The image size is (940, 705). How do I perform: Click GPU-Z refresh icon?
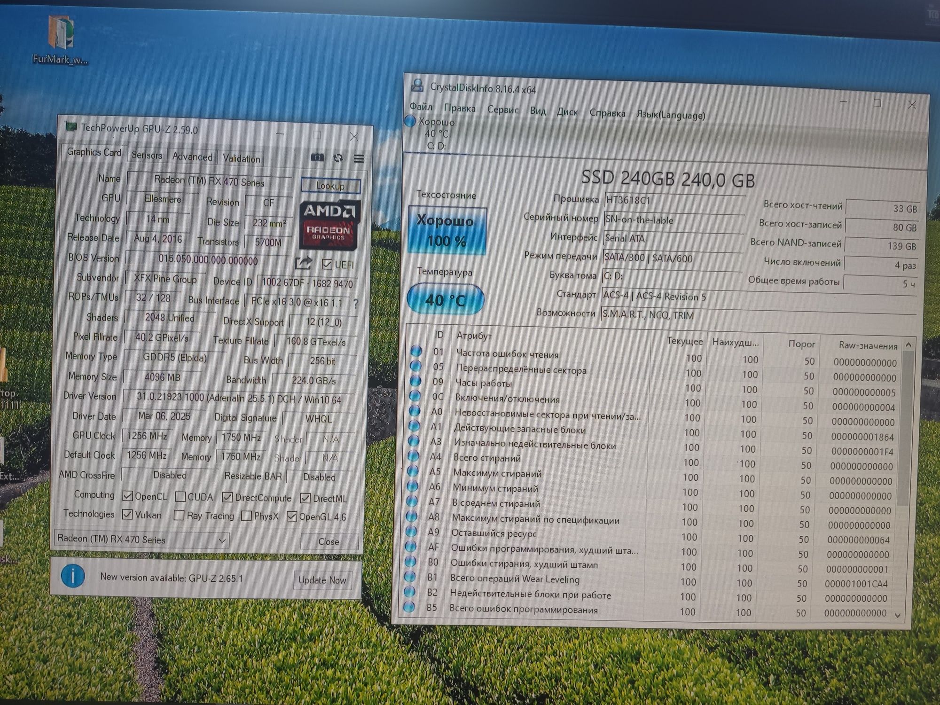click(x=338, y=158)
